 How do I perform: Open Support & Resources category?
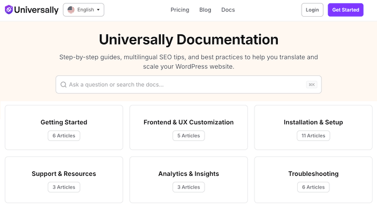[x=64, y=180]
